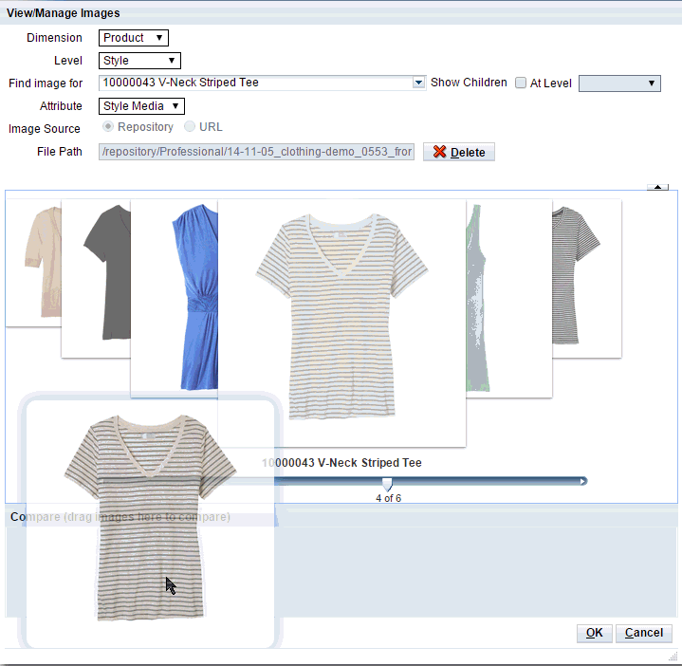
Task: Click the Compare drop area on the right
Action: pos(476,570)
